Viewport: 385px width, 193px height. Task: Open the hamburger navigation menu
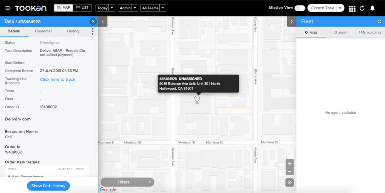8,8
